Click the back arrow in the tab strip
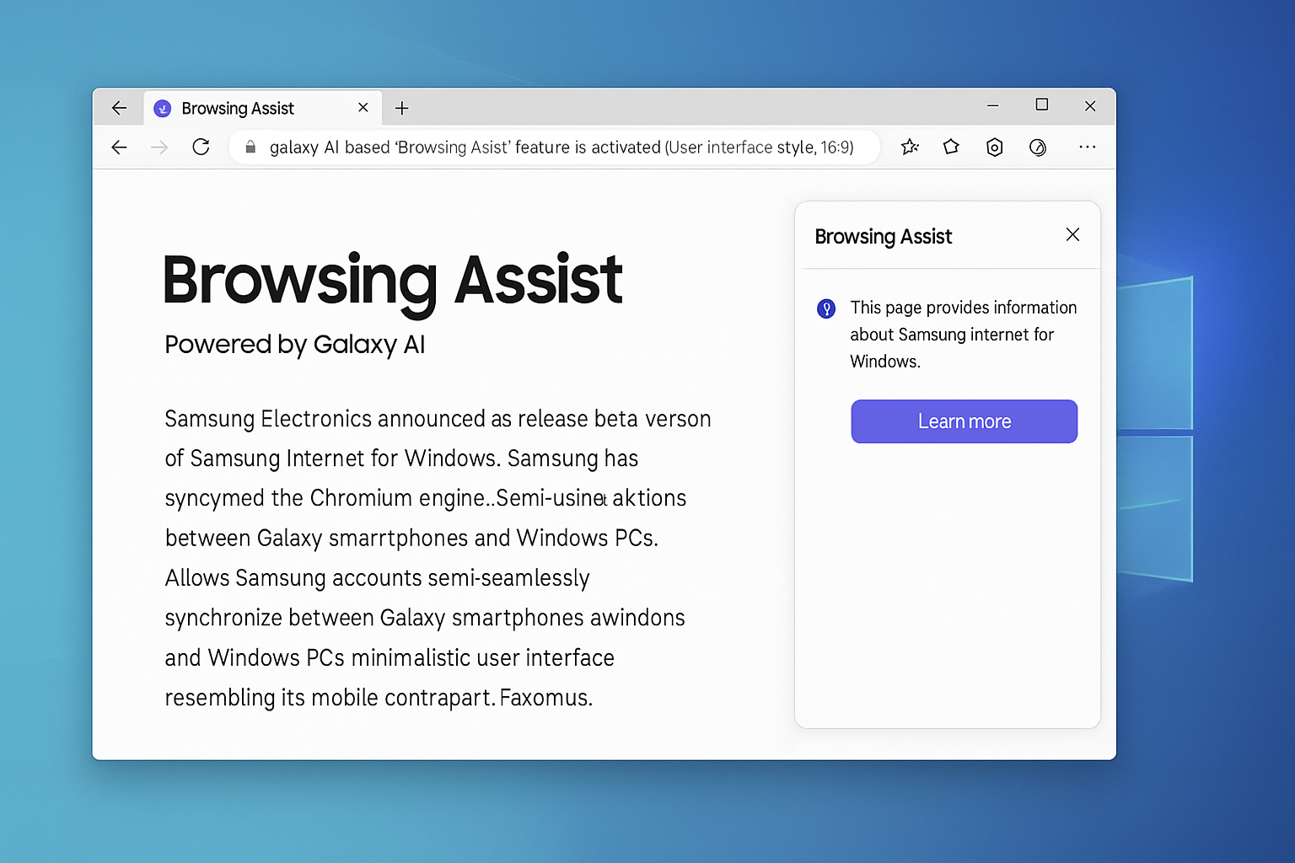 (x=119, y=108)
